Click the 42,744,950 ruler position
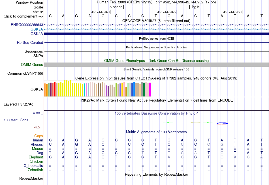 tap(232, 12)
